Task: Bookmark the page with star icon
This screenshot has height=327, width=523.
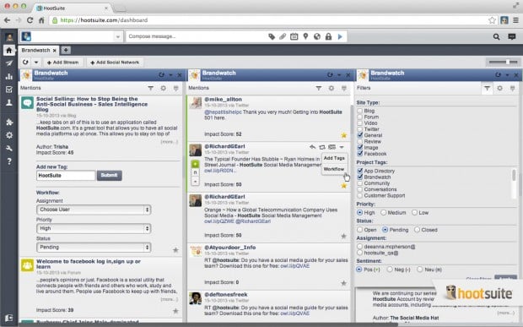Action: (492, 20)
